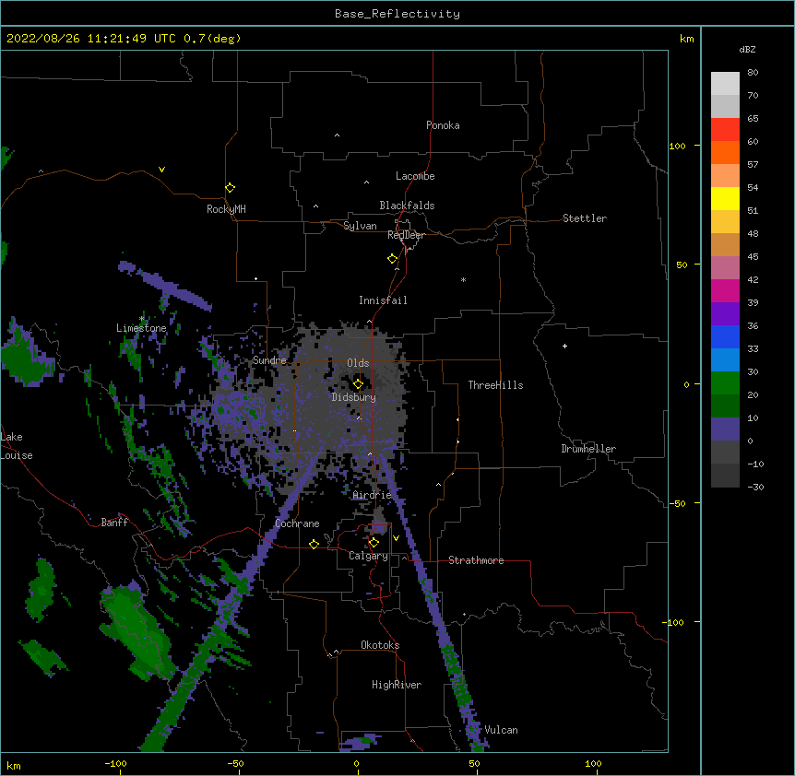Click the ThreeHills label
Viewport: 795px width, 776px height.
[x=495, y=385]
